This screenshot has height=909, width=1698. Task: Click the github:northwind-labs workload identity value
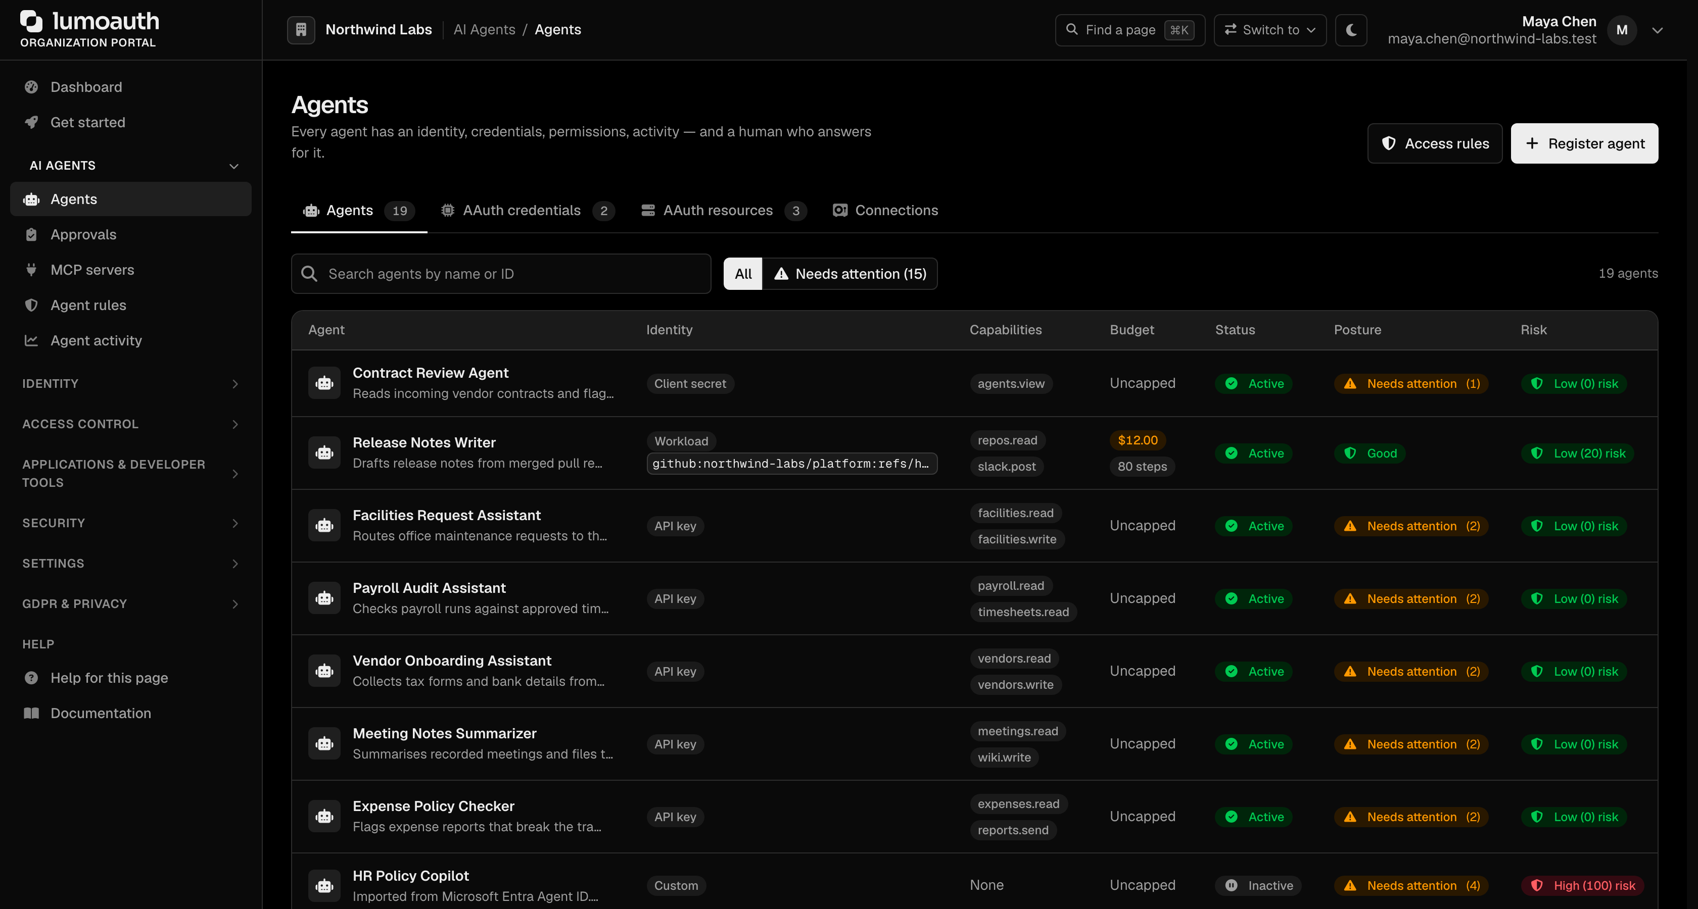pyautogui.click(x=792, y=464)
